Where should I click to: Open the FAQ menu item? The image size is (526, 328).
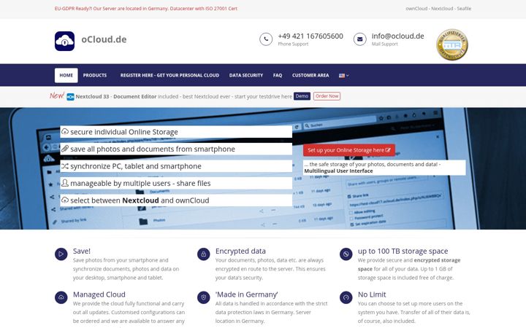[x=278, y=75]
